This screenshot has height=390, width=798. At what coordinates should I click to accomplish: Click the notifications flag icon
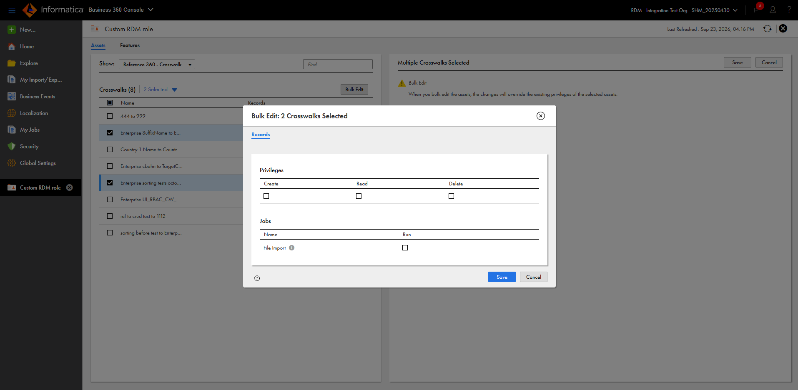[756, 10]
